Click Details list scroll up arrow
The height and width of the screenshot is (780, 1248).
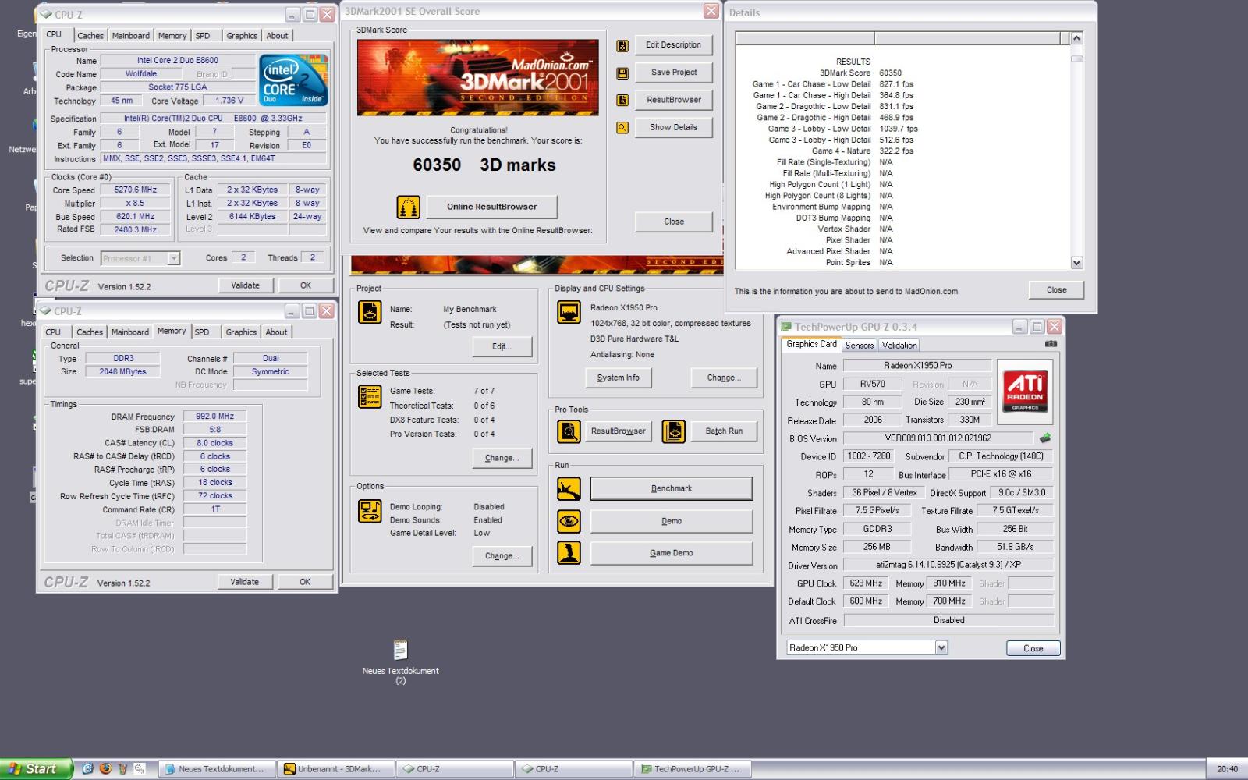pos(1077,38)
